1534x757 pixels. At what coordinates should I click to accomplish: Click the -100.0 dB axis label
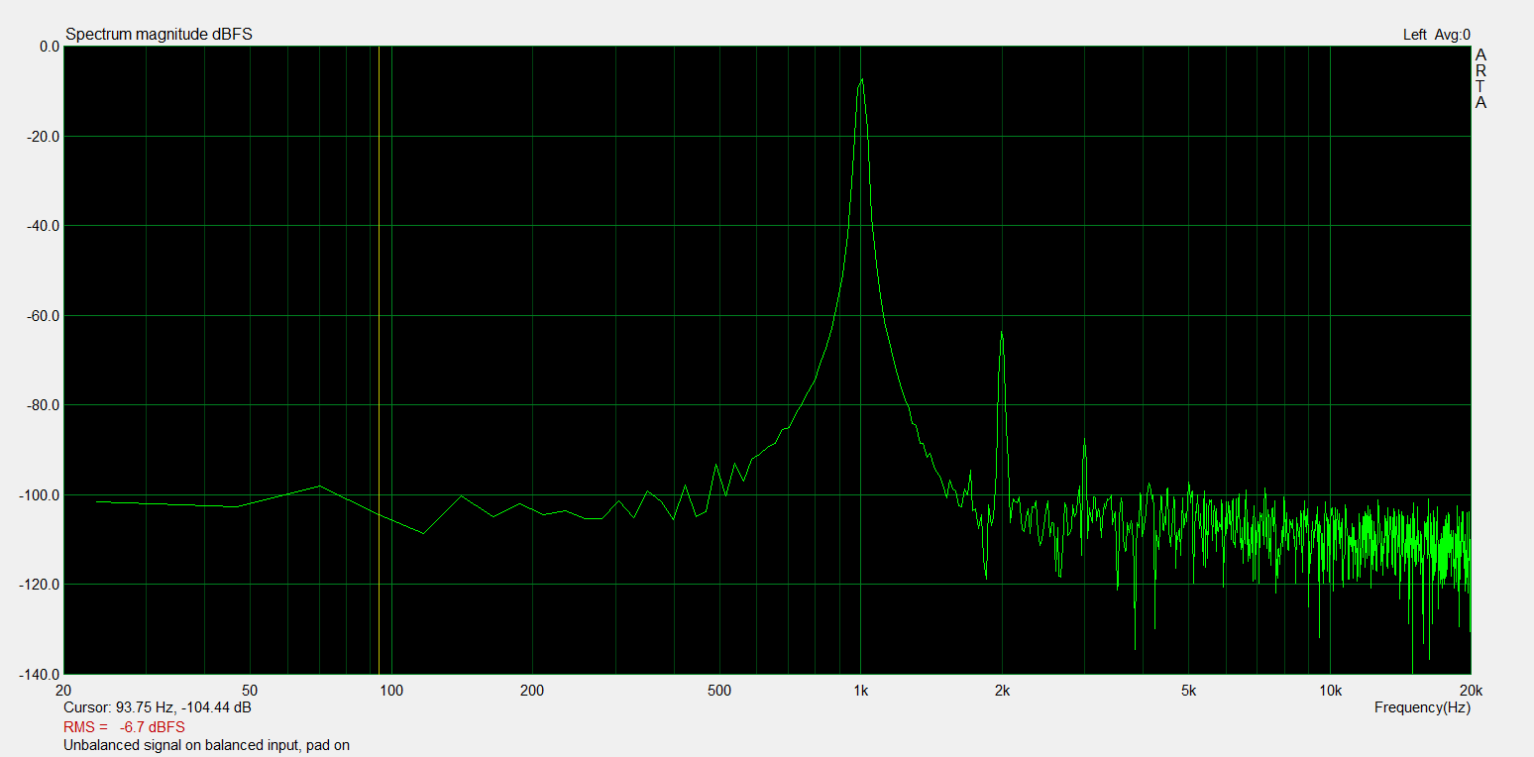(41, 495)
